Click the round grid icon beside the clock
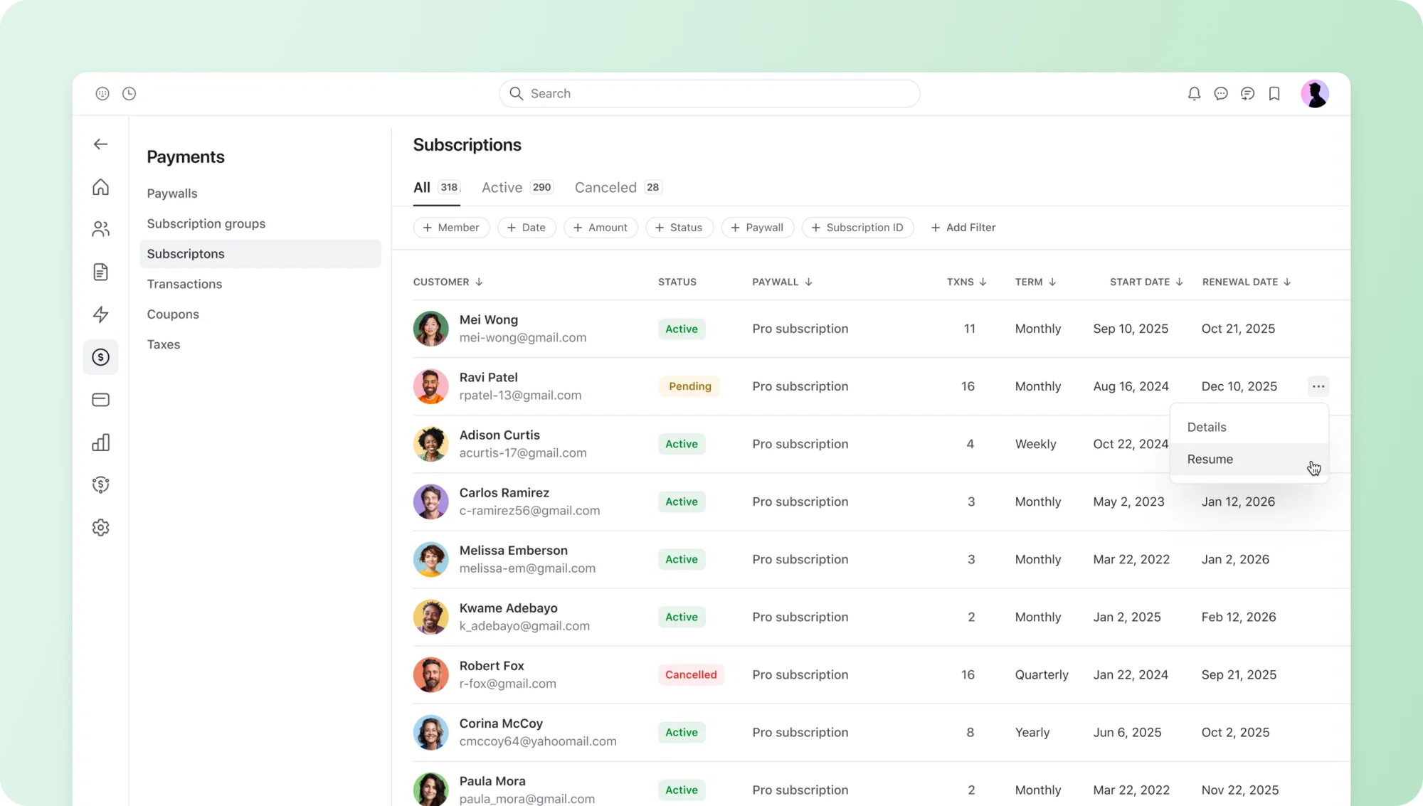The height and width of the screenshot is (806, 1423). tap(102, 93)
